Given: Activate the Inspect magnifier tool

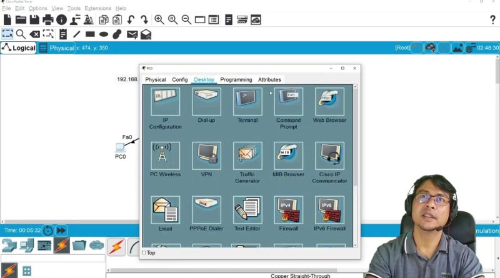Looking at the screenshot, I should point(21,34).
